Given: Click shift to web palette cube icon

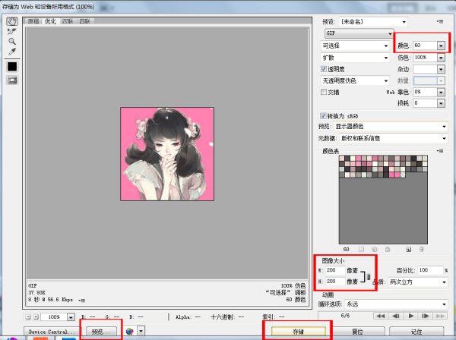Looking at the screenshot, I should point(375,250).
